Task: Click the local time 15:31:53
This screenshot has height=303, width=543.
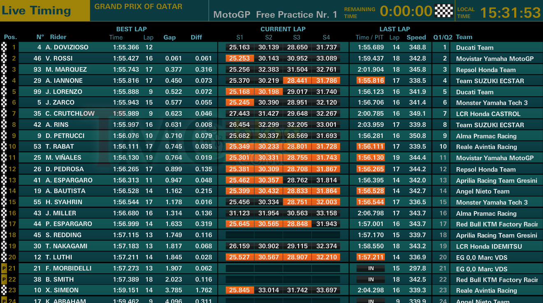Action: coord(511,12)
